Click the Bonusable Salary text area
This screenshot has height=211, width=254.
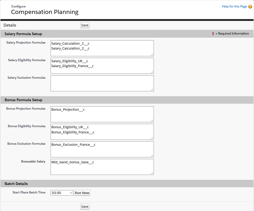[x=102, y=167]
